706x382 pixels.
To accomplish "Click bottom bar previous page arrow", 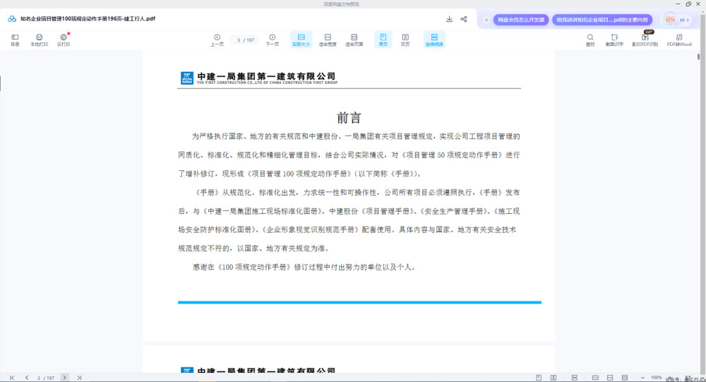I will click(x=27, y=378).
